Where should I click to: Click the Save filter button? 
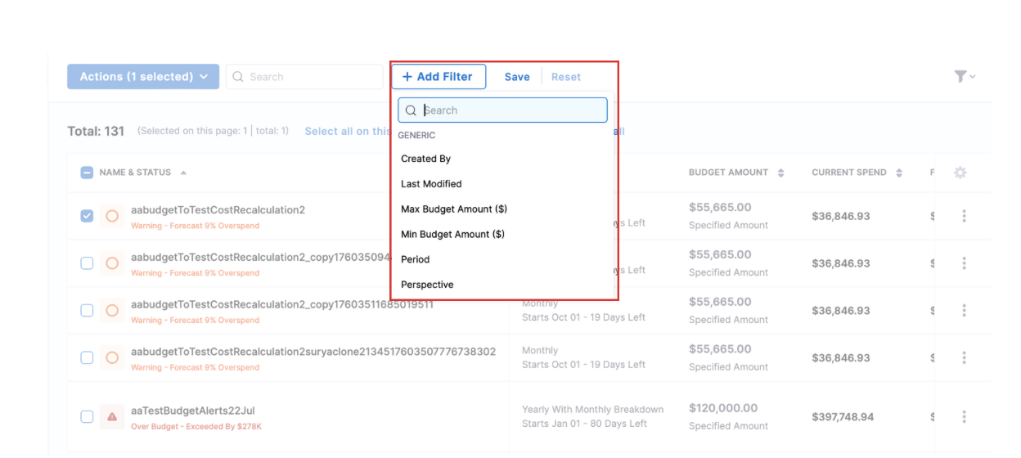(516, 77)
